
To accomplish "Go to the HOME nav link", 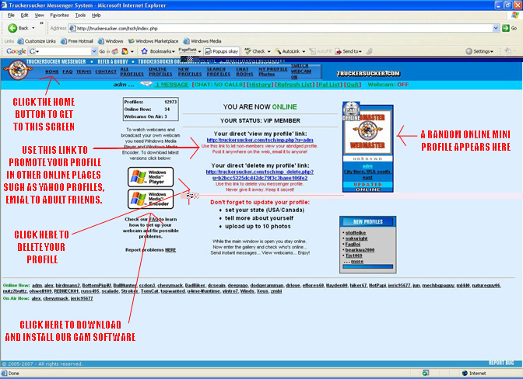I will [x=51, y=71].
